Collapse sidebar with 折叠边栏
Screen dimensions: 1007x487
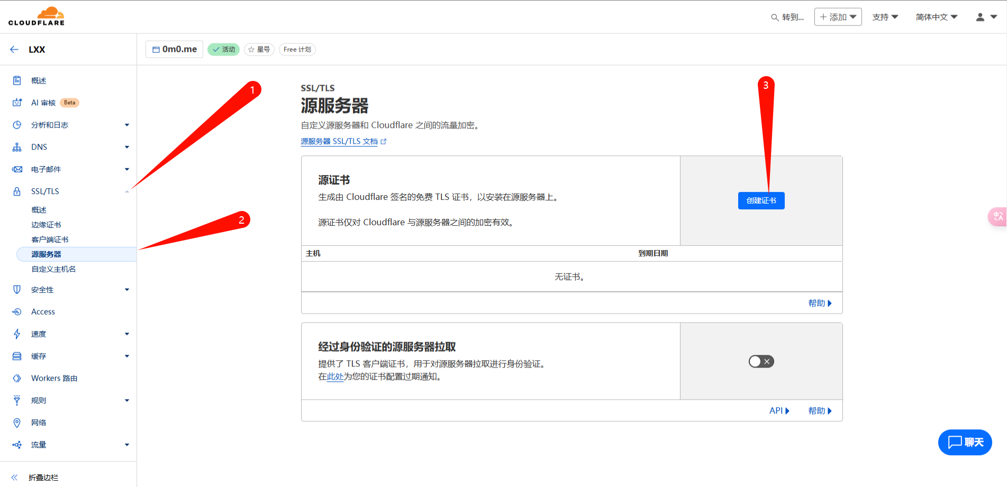(x=43, y=477)
